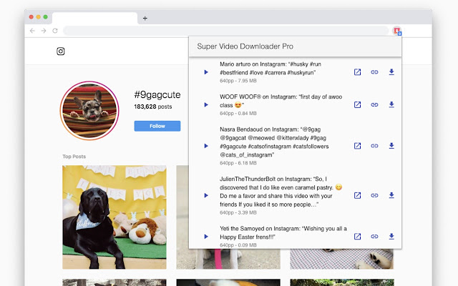Download the WOOF WOOF video
The image size is (458, 286).
point(391,105)
